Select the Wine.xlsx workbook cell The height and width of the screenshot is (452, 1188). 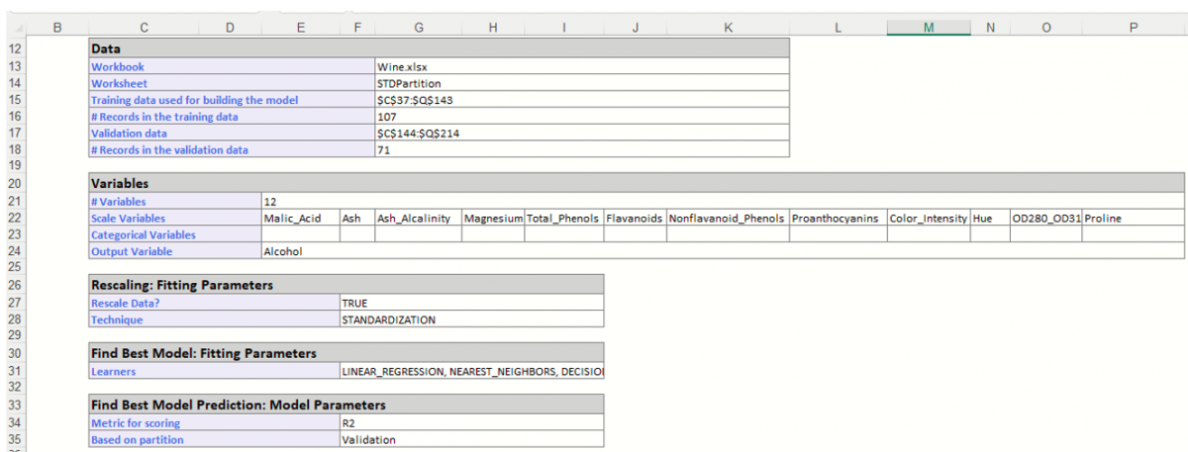[x=581, y=67]
